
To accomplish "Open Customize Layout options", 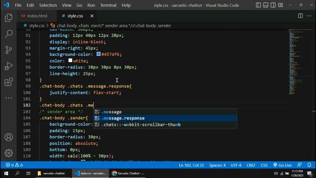I will 280,5.
